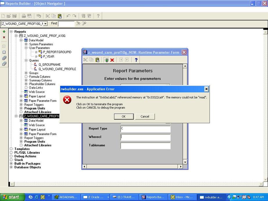Click the red X Delete icon in the sidebar
This screenshot has height=201, width=268.
click(4, 37)
